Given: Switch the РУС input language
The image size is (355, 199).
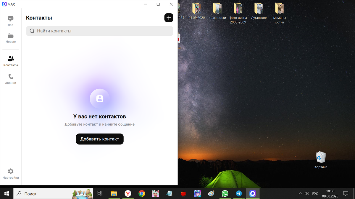Looking at the screenshot, I should point(315,194).
